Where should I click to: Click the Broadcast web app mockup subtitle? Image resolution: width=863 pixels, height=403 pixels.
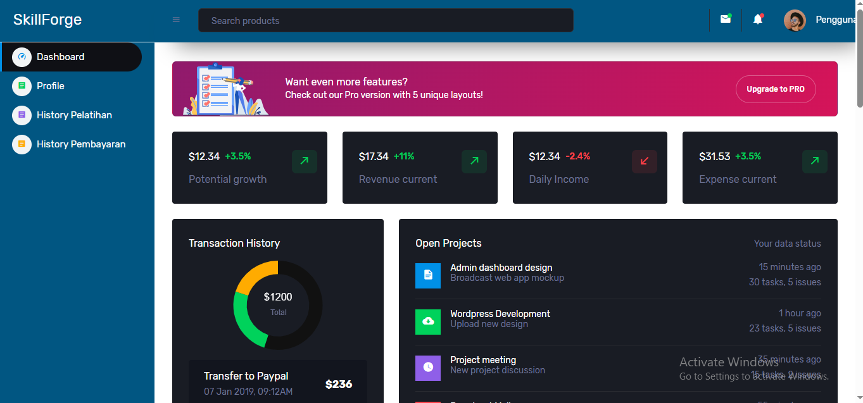click(507, 278)
